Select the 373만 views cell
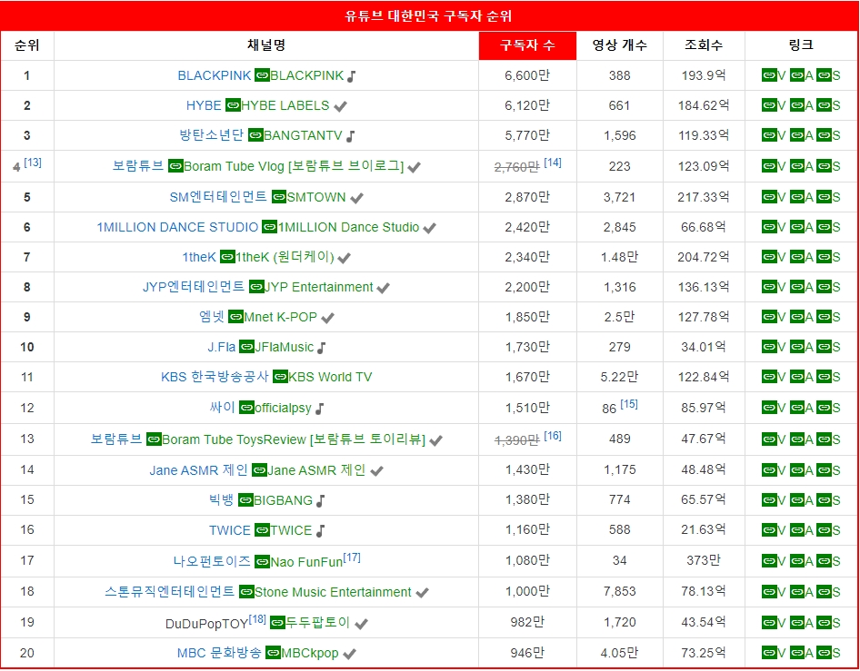 pyautogui.click(x=704, y=560)
